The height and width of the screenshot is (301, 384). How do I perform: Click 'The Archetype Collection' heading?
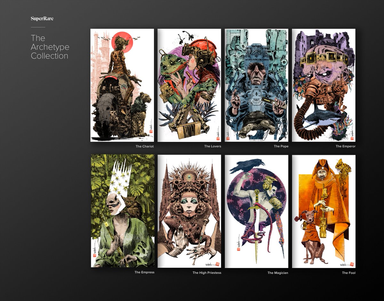tap(50, 47)
